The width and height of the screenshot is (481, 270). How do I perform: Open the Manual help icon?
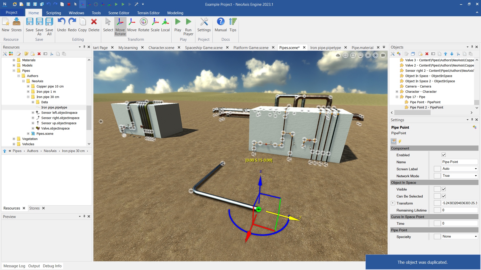[220, 22]
